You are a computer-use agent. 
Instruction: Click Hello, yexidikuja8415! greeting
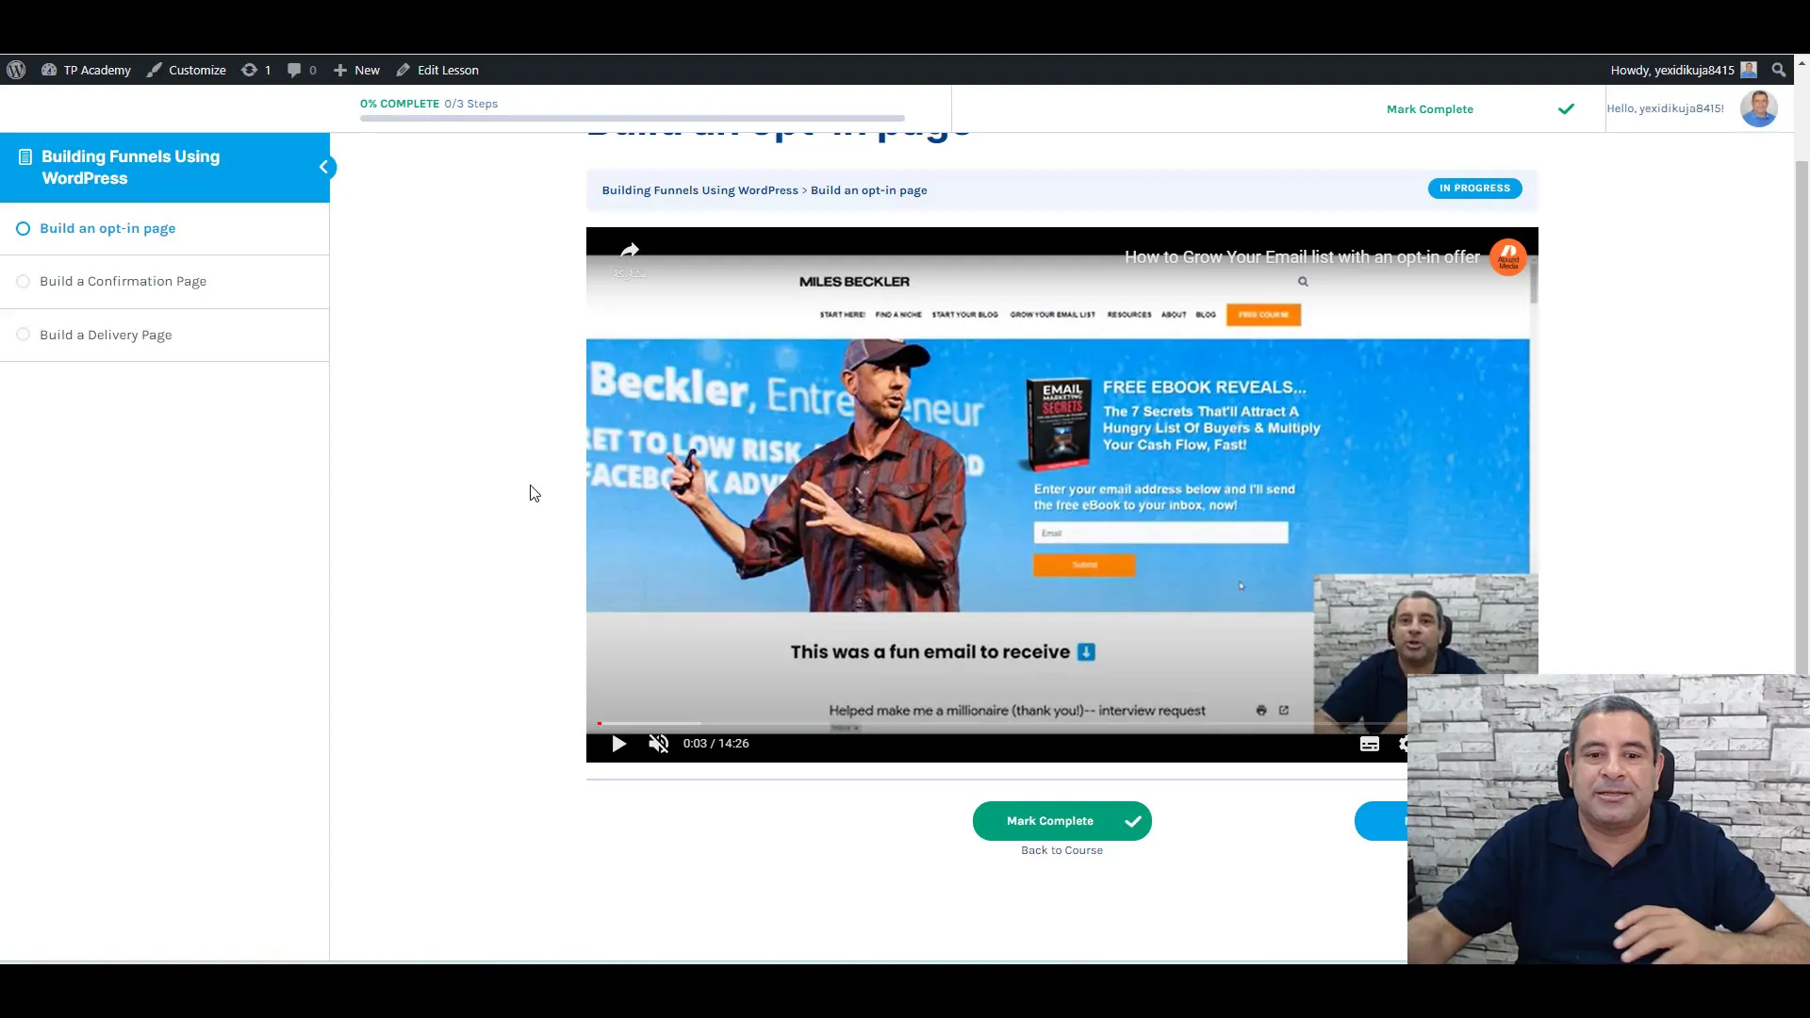[x=1665, y=108]
